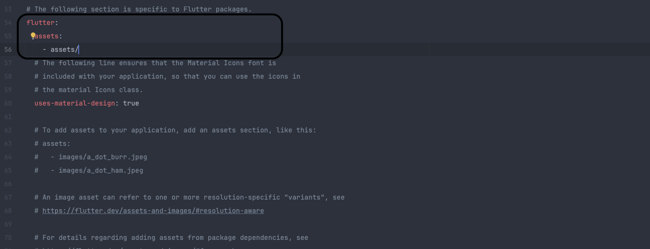Click the "Material Icons font" comment line
The image size is (650, 249).
coord(155,63)
